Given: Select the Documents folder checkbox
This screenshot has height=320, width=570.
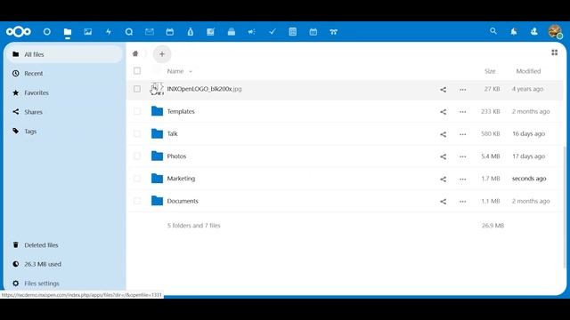Looking at the screenshot, I should [137, 201].
